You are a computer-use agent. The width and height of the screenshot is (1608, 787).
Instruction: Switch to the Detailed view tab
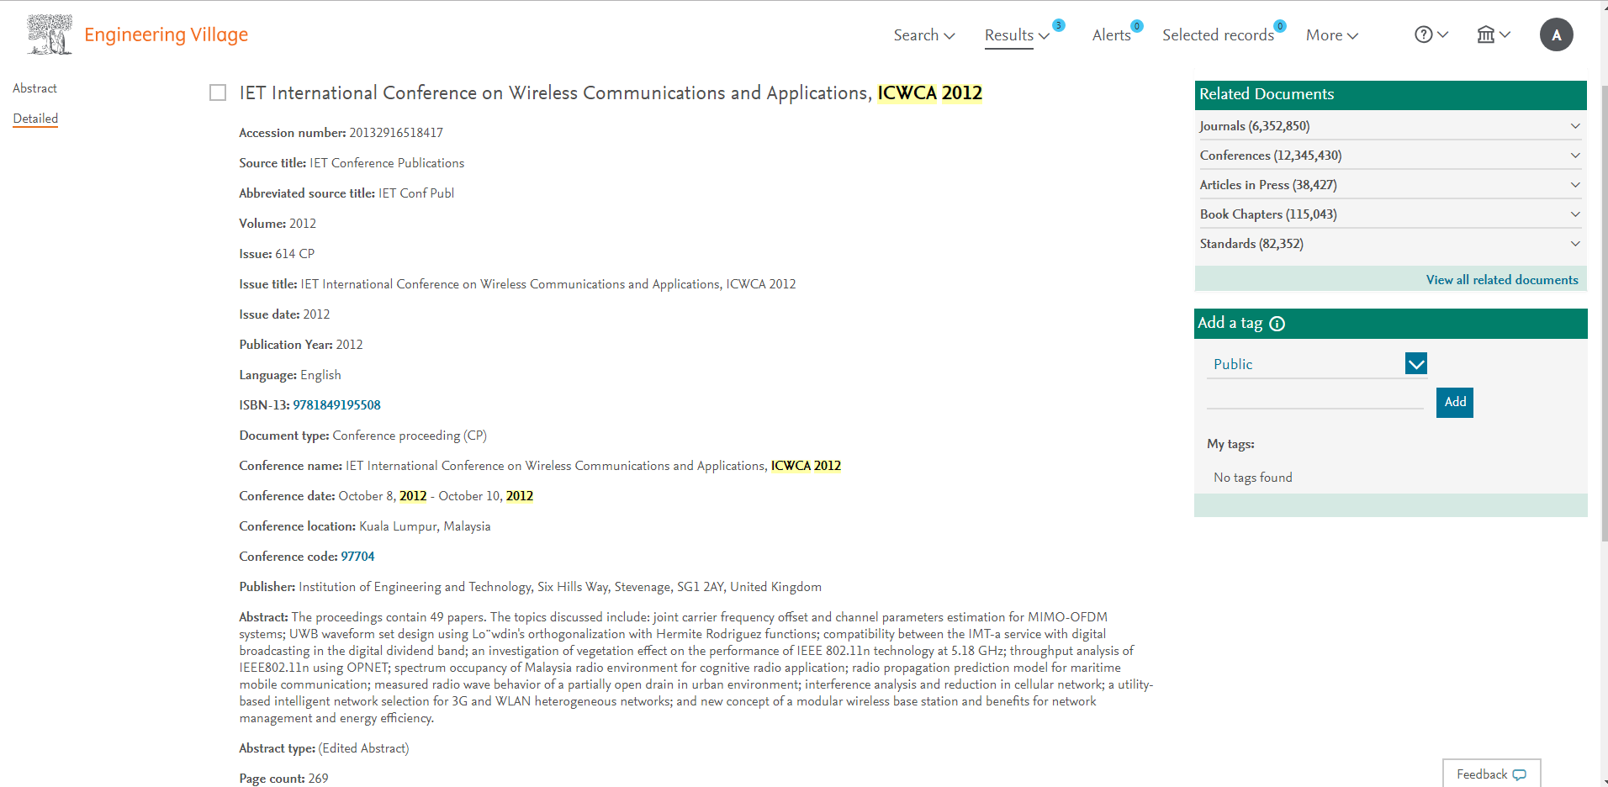(x=35, y=119)
